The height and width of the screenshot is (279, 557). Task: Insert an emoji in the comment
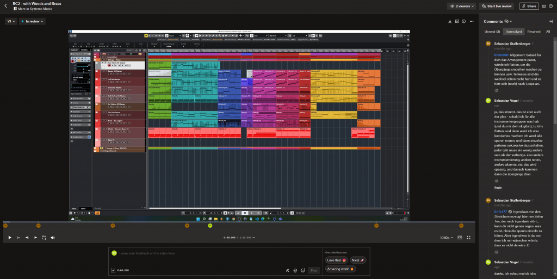pyautogui.click(x=302, y=270)
